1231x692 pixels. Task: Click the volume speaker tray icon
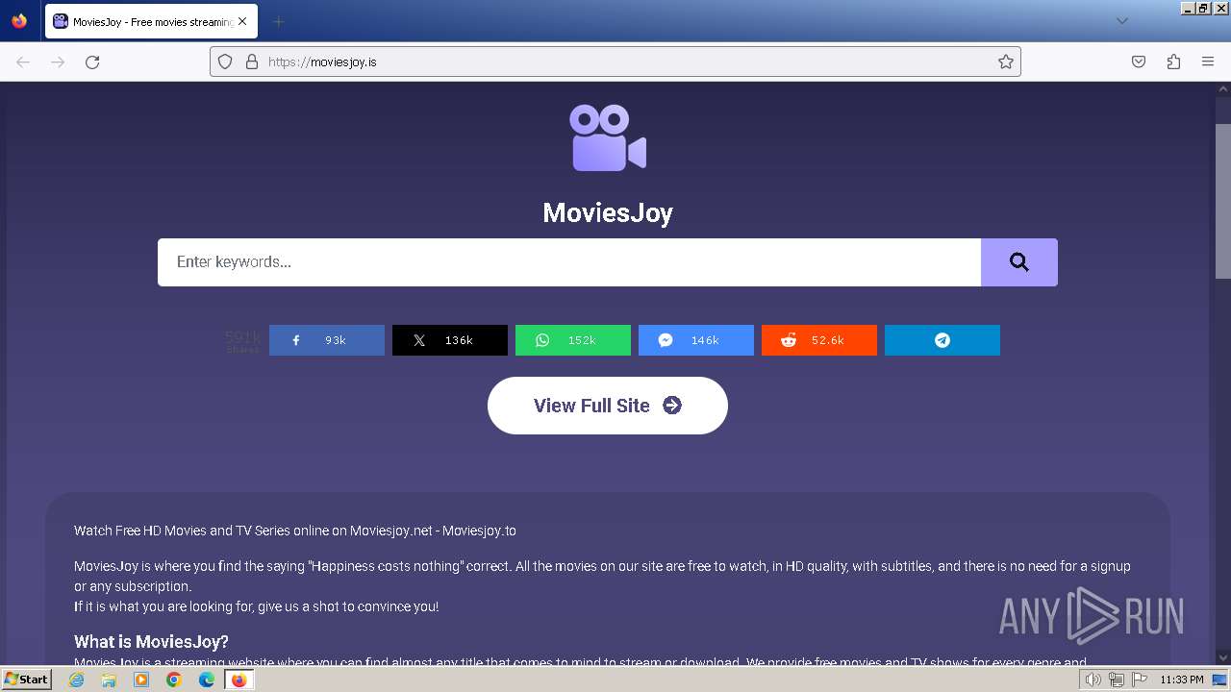click(x=1093, y=680)
